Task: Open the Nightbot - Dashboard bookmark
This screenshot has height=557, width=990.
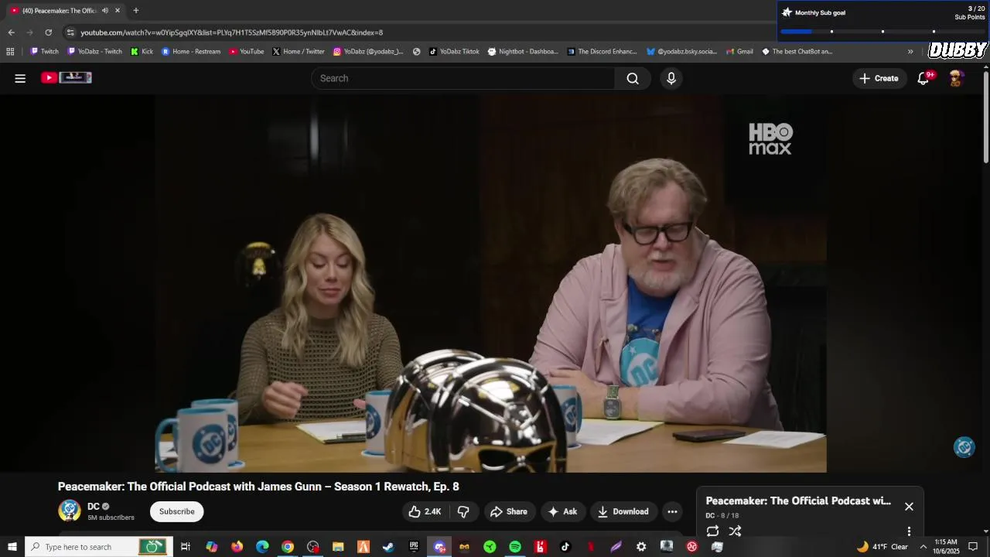Action: pos(523,52)
